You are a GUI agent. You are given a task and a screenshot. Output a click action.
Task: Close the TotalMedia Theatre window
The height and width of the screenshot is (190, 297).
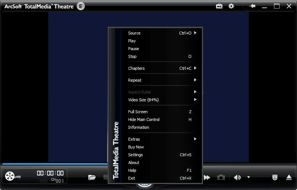pyautogui.click(x=289, y=6)
